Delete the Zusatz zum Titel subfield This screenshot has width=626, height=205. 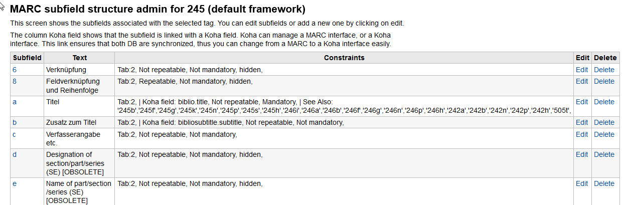pos(604,122)
